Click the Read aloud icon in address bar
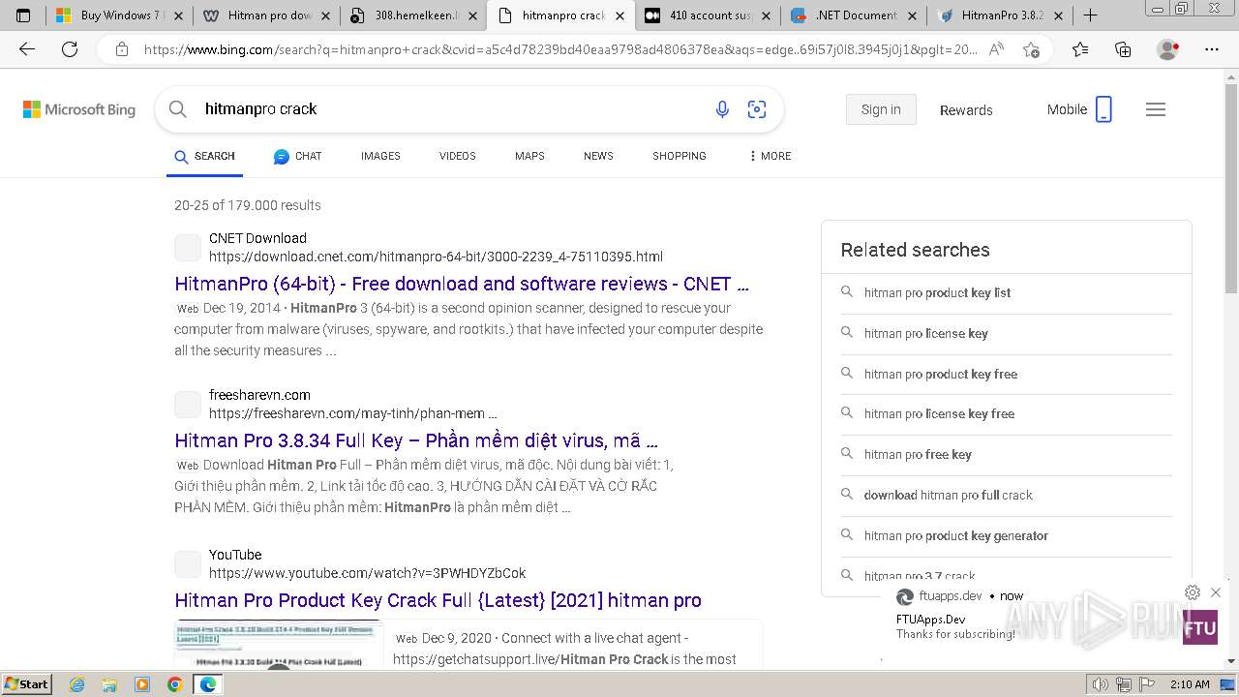Screen dimensions: 1239x697 point(996,49)
